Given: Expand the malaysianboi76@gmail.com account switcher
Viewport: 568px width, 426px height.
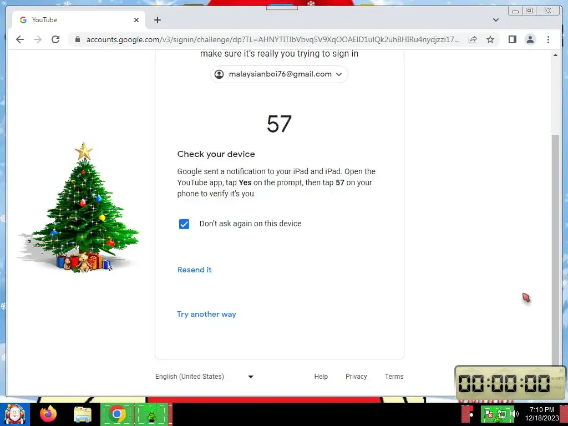Looking at the screenshot, I should pos(279,74).
